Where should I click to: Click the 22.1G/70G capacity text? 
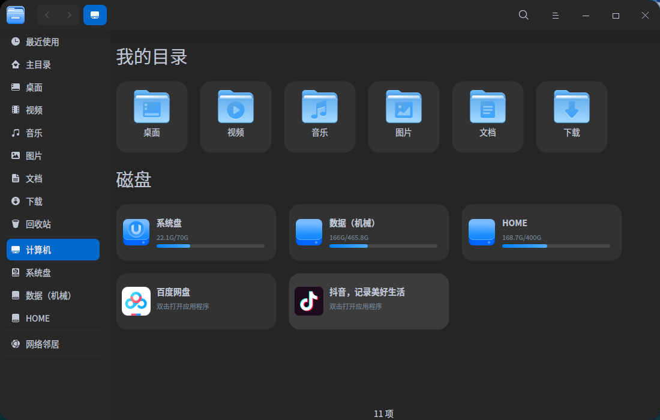172,238
